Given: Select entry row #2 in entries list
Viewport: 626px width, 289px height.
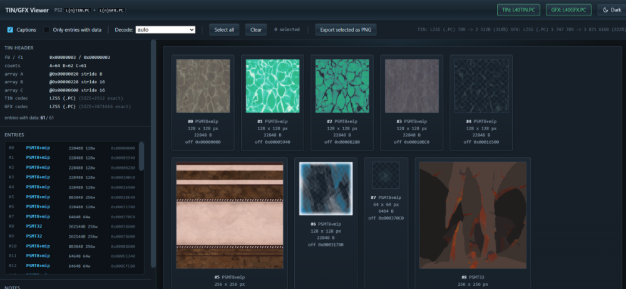Looking at the screenshot, I should (x=72, y=167).
